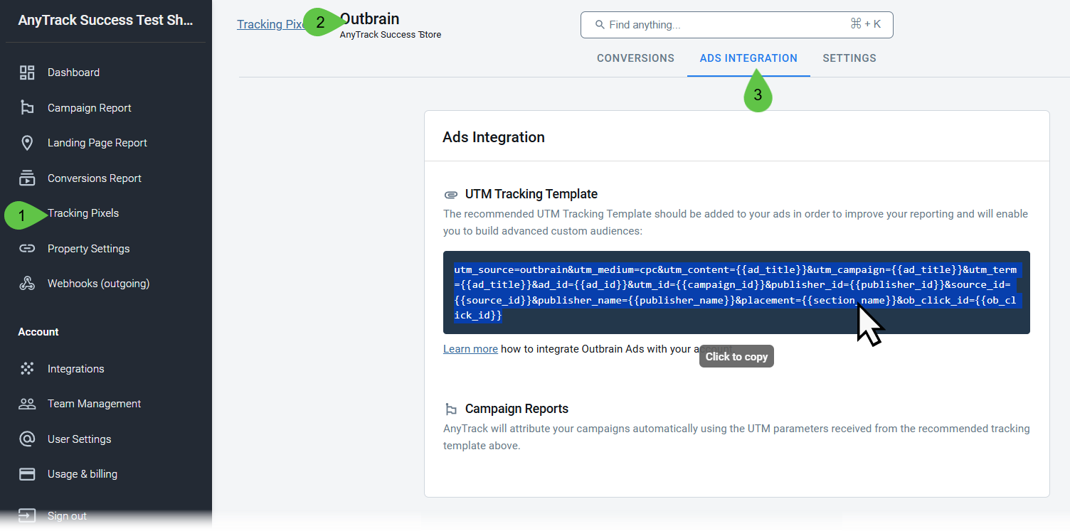Image resolution: width=1070 pixels, height=531 pixels.
Task: Switch to the Conversions tab
Action: pos(635,58)
